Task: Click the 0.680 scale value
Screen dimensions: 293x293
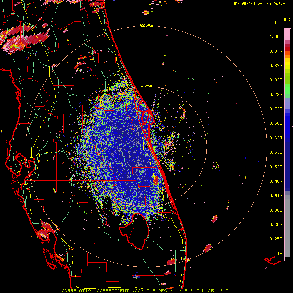Action: [276, 123]
